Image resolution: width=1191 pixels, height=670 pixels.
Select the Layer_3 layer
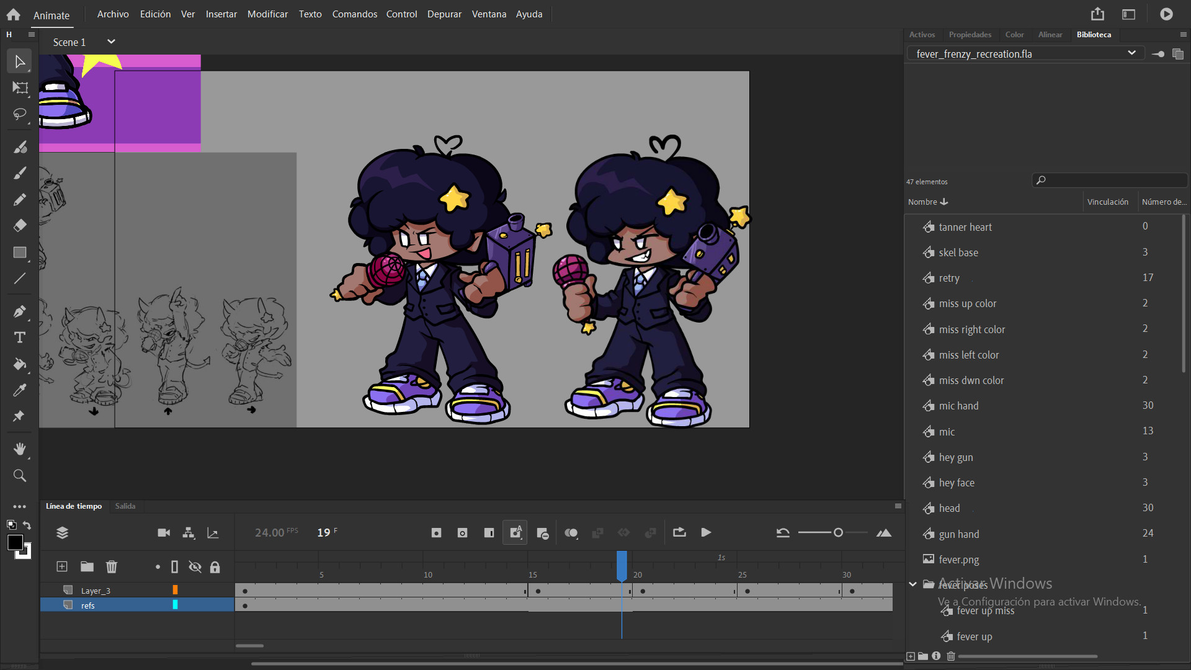pyautogui.click(x=96, y=591)
